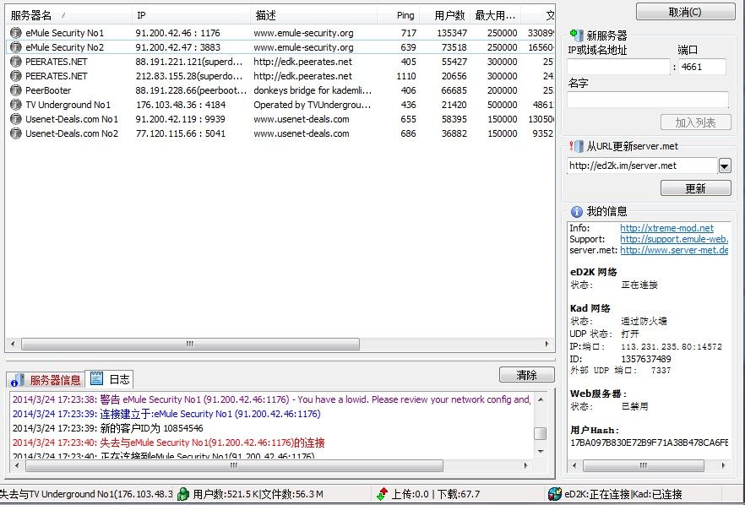Click server list scroll left arrow
The height and width of the screenshot is (505, 745).
tap(13, 344)
